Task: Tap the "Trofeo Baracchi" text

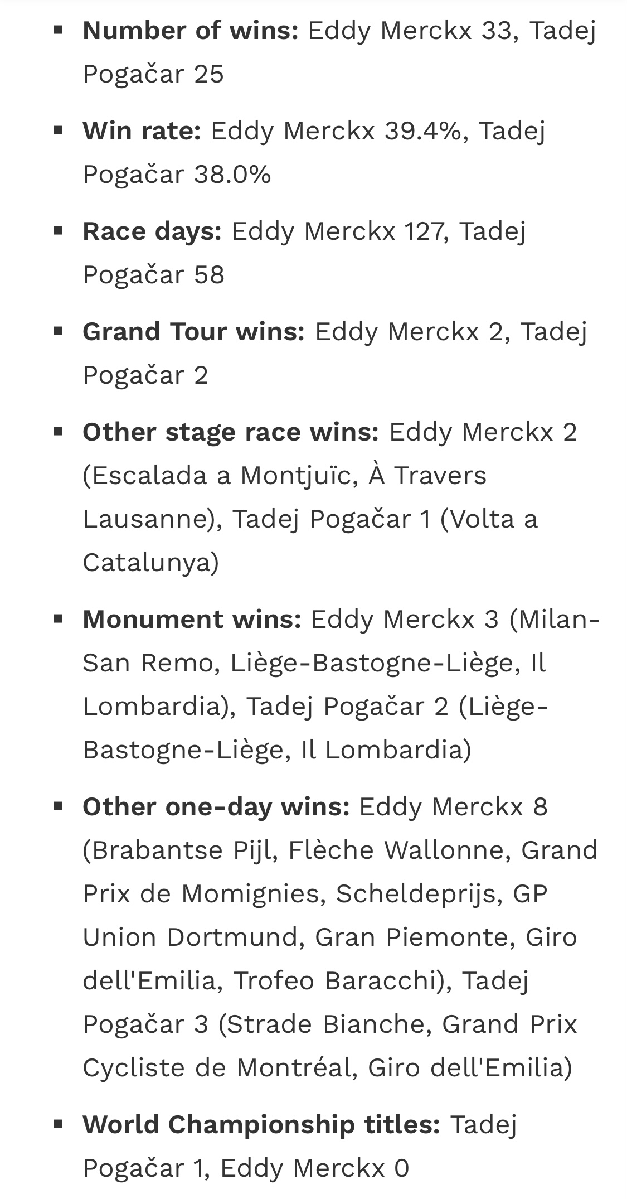Action: (x=334, y=981)
